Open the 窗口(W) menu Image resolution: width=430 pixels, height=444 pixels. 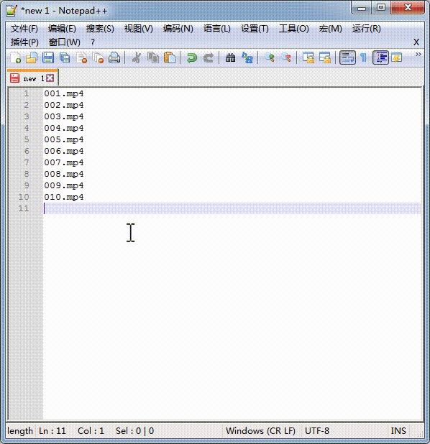(x=64, y=42)
